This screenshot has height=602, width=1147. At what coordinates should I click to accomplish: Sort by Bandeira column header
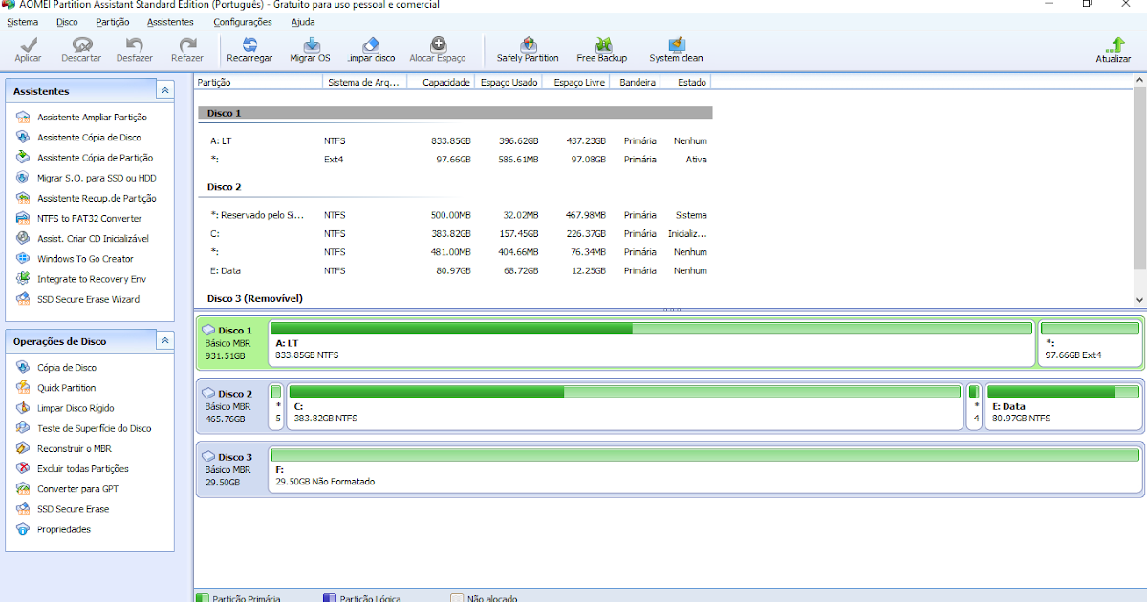pos(637,82)
